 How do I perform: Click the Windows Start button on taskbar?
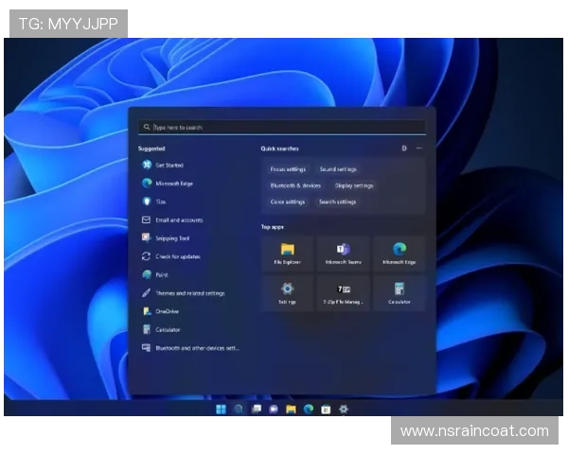(221, 409)
